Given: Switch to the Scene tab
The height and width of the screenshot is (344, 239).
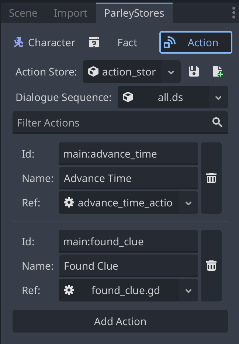Looking at the screenshot, I should coord(23,13).
